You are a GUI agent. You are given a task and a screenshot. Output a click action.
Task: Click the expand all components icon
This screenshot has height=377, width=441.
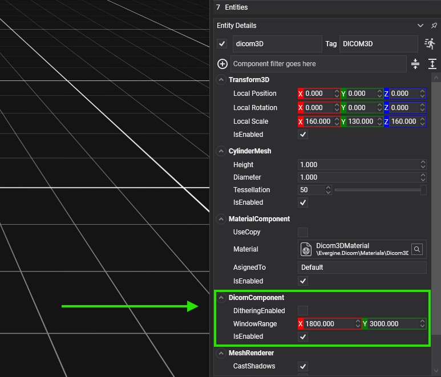pos(432,64)
